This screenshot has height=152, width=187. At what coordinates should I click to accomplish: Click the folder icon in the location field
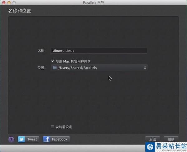click(55, 68)
